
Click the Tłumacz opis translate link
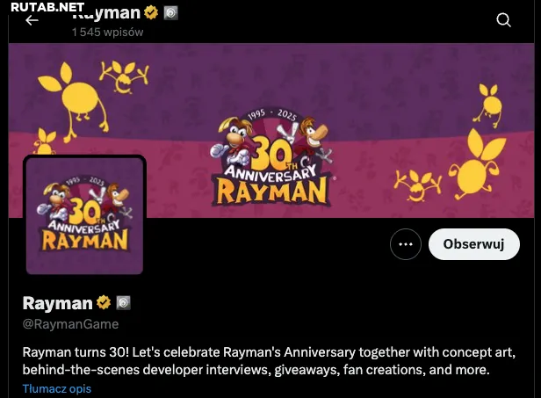pos(57,388)
